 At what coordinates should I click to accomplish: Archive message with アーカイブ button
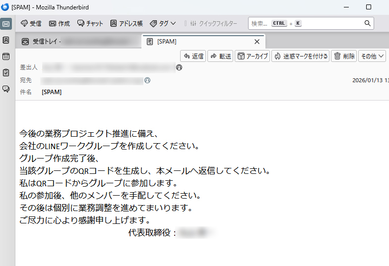tap(252, 56)
